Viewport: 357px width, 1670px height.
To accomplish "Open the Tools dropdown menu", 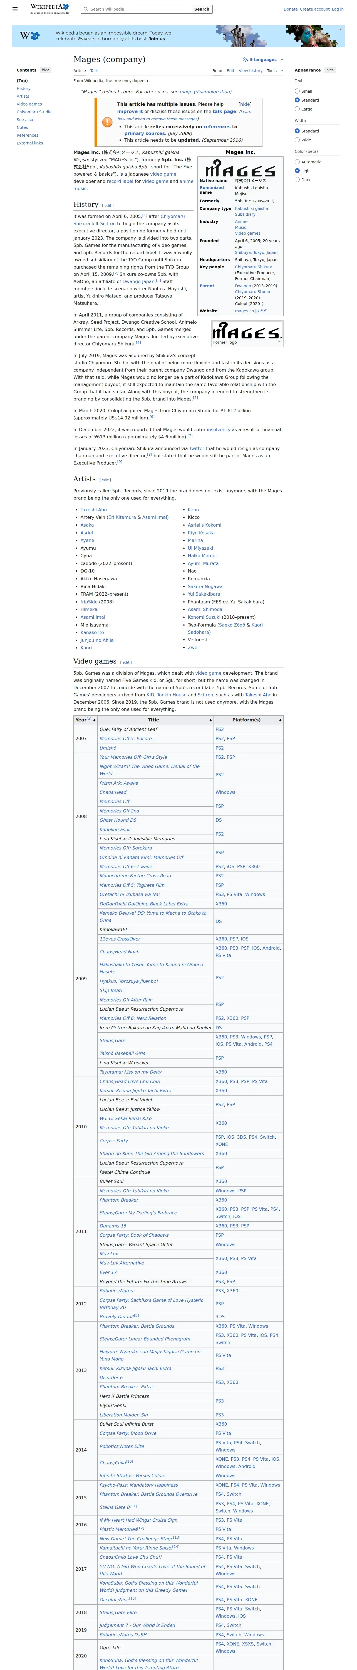I will point(275,71).
